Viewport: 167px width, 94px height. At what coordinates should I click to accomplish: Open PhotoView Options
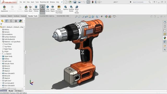click(65, 8)
